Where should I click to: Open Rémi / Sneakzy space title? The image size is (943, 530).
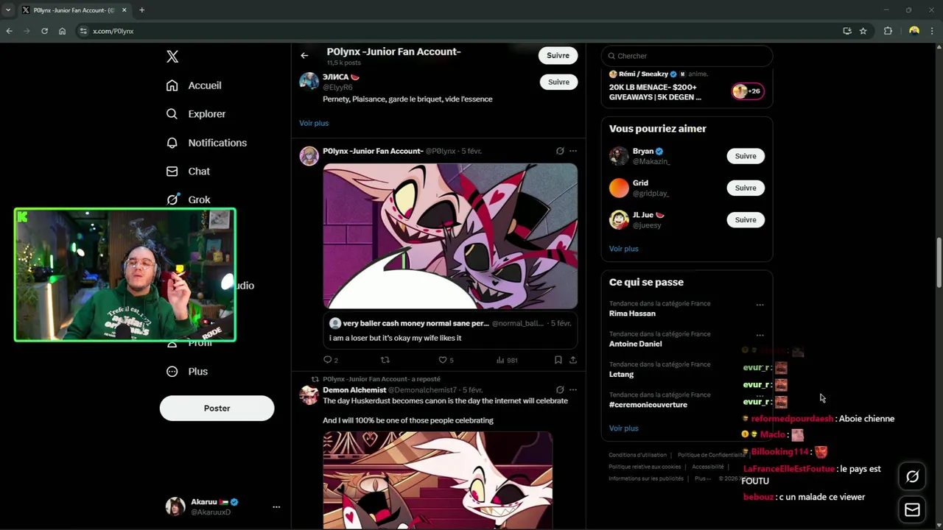[655, 92]
